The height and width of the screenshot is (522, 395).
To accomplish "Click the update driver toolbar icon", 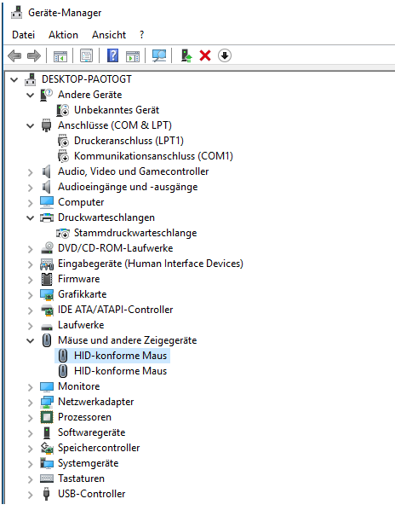I will click(x=186, y=55).
